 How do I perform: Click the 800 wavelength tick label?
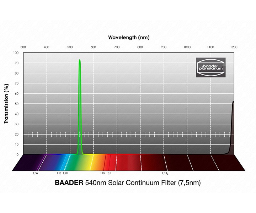140,47
